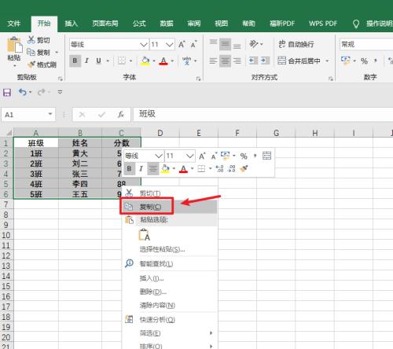Click the ribbon accounting number format icon
The width and height of the screenshot is (393, 349).
346,61
